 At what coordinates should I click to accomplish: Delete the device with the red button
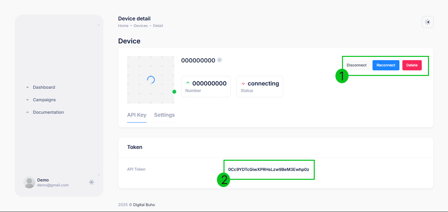point(412,65)
